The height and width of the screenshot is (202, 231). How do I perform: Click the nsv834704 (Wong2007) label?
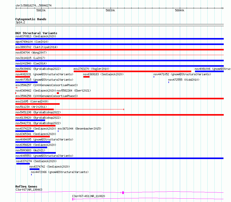(31, 53)
